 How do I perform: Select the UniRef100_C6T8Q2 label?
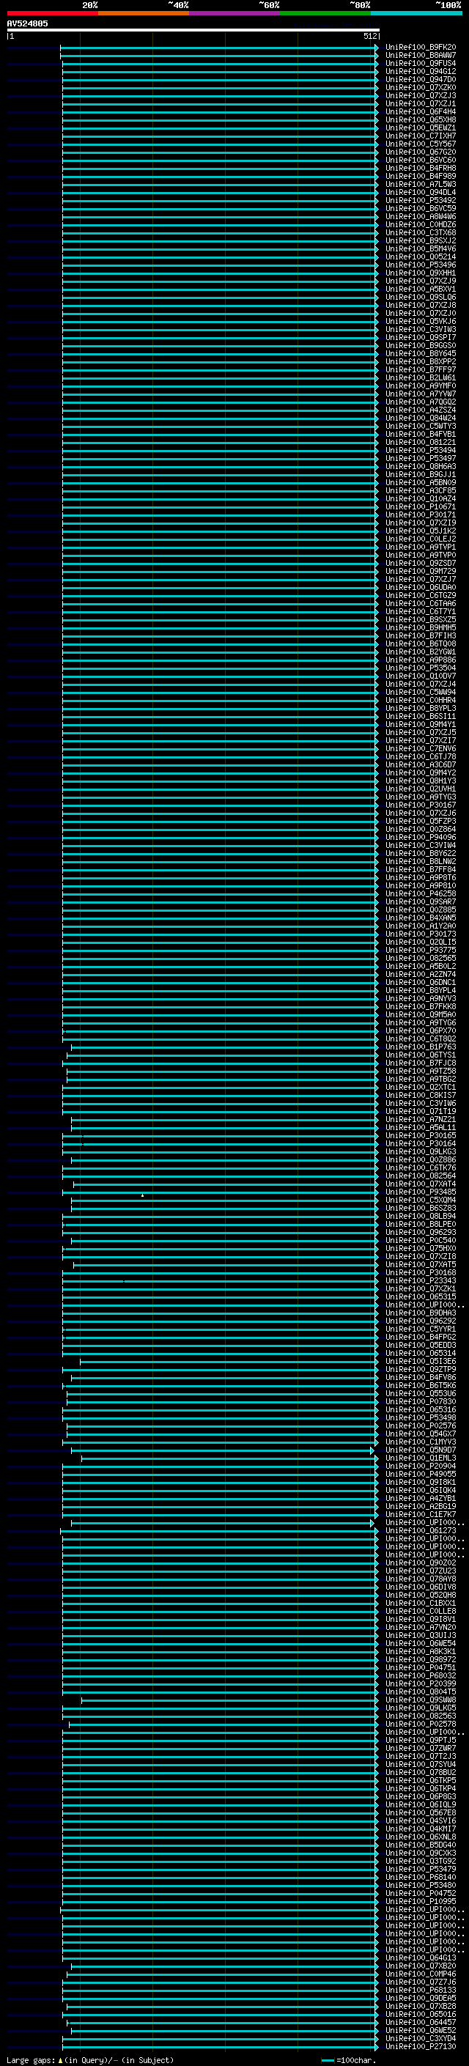coord(420,1038)
